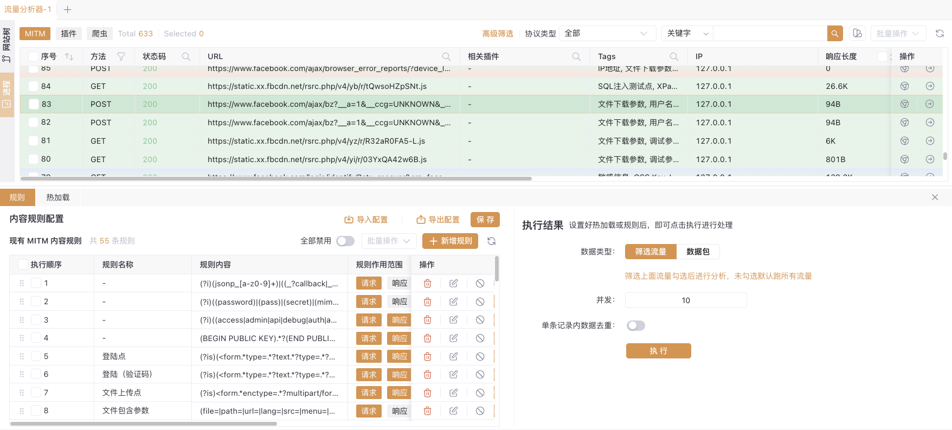
Task: Open the rules panel 批量操作 dropdown
Action: [x=389, y=241]
